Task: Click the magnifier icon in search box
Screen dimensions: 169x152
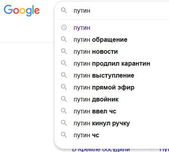Action: pos(64,10)
